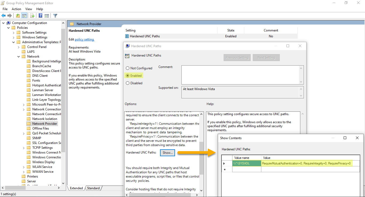The height and width of the screenshot is (197, 365).
Task: Expand the WLAN Service node
Action: [x=24, y=167]
